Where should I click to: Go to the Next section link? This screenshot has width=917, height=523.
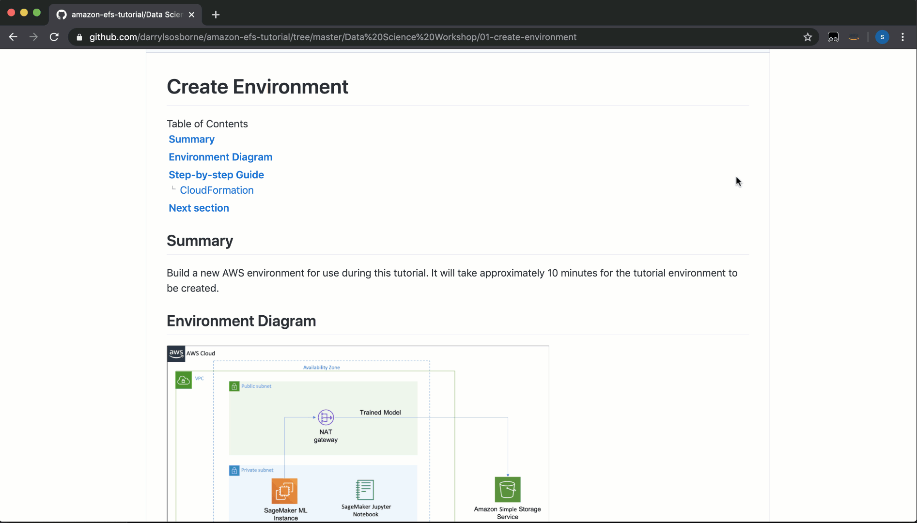[199, 208]
